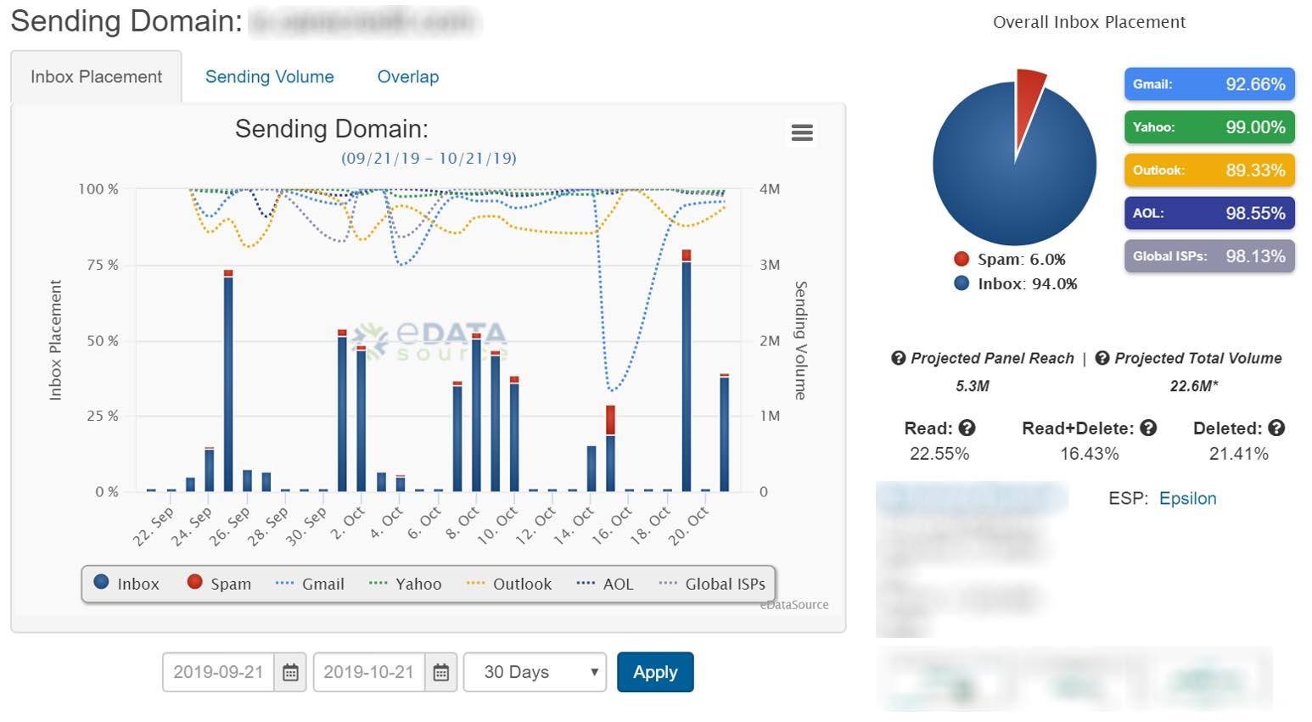Click the help icon next to Read:

pos(967,428)
